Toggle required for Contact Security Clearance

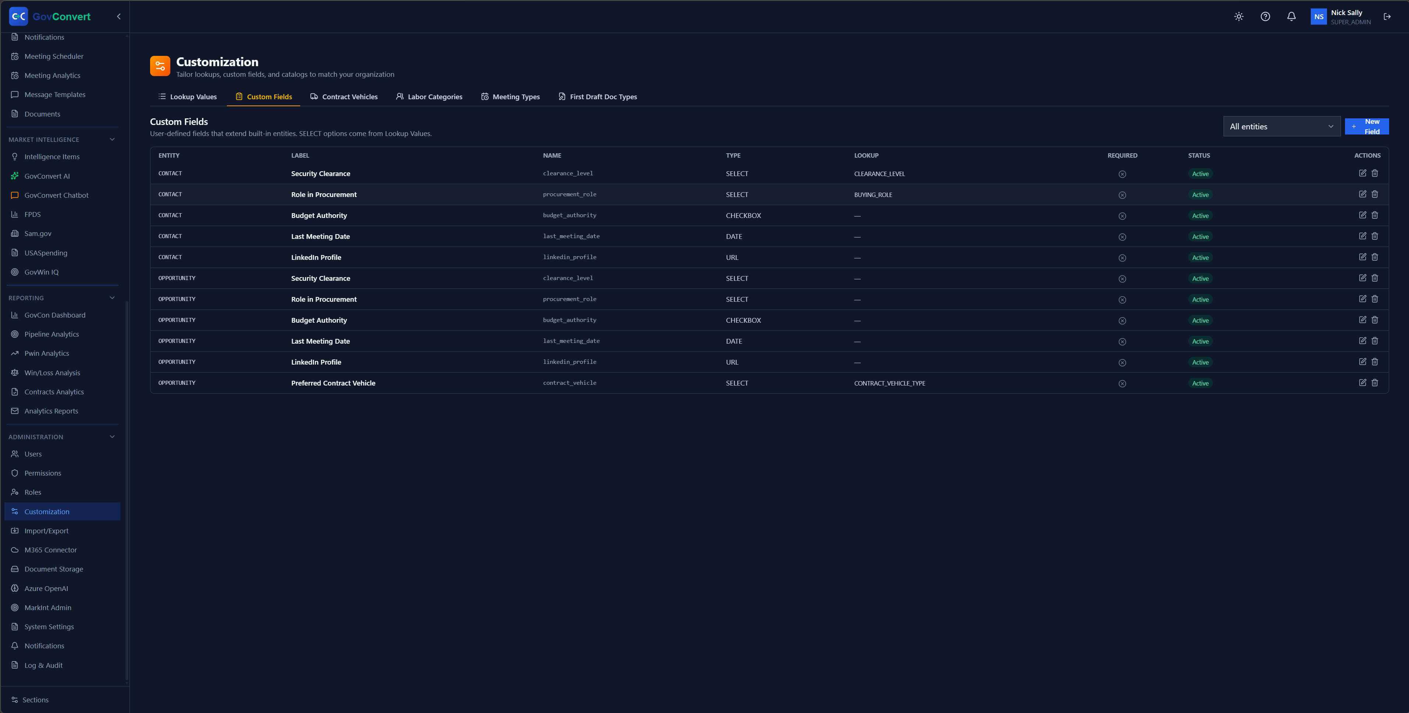pyautogui.click(x=1122, y=174)
